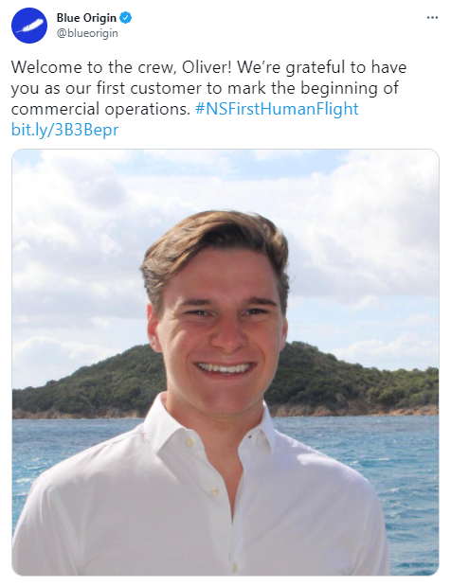Open the three-dot more options menu

pyautogui.click(x=432, y=18)
